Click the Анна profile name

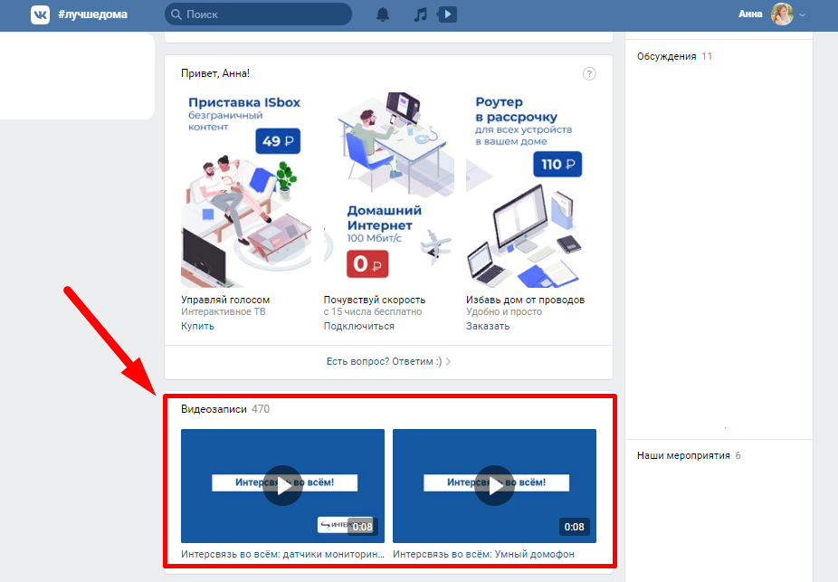point(750,14)
